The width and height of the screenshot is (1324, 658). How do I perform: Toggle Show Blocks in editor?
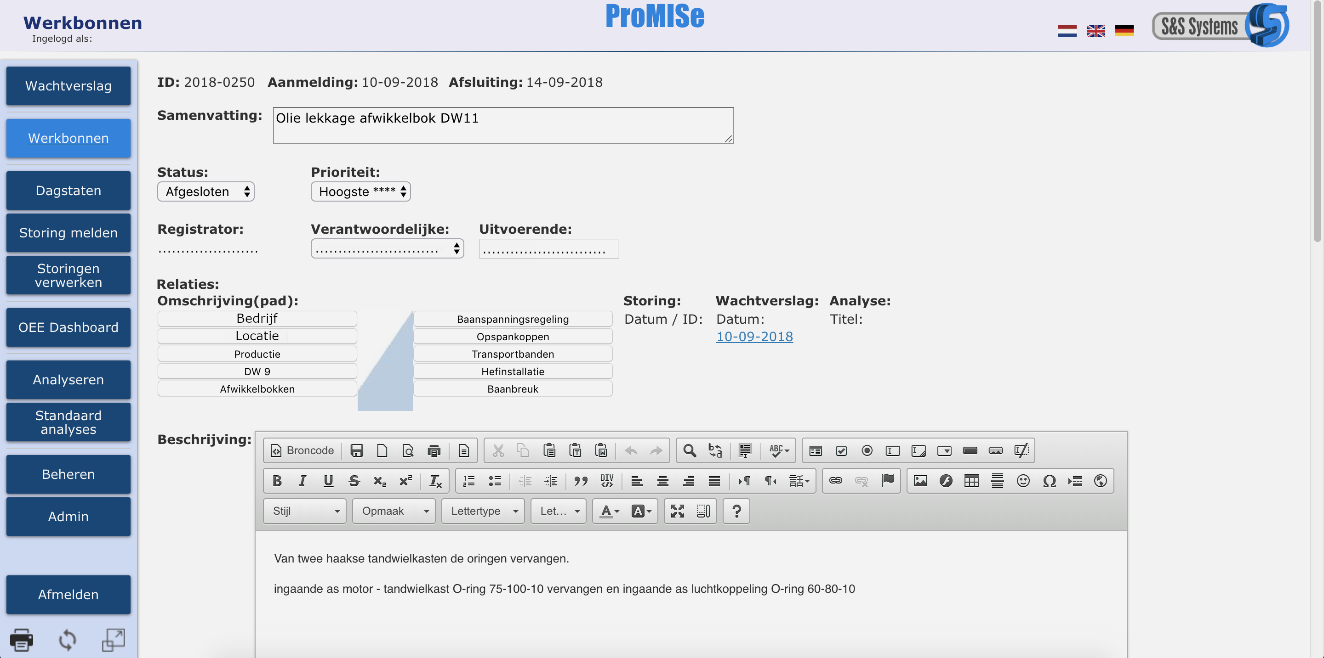tap(703, 511)
